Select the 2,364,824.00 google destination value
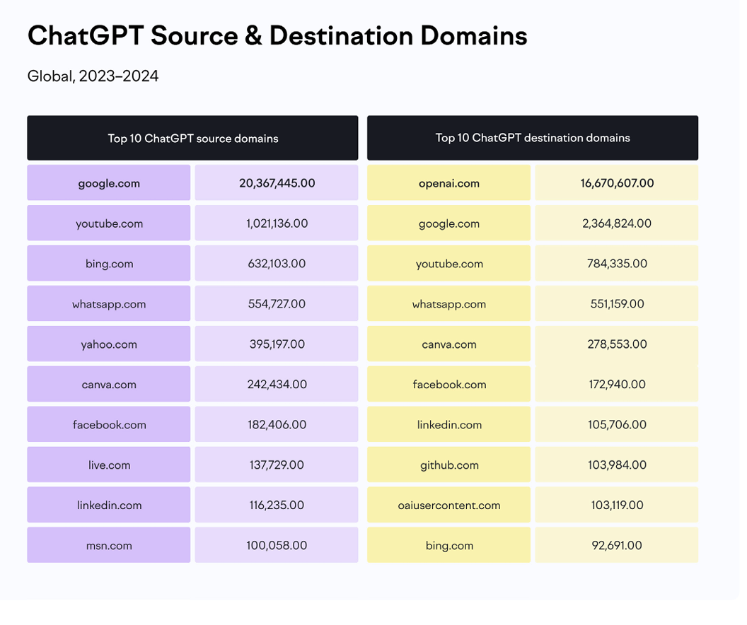The width and height of the screenshot is (747, 625). (x=616, y=223)
